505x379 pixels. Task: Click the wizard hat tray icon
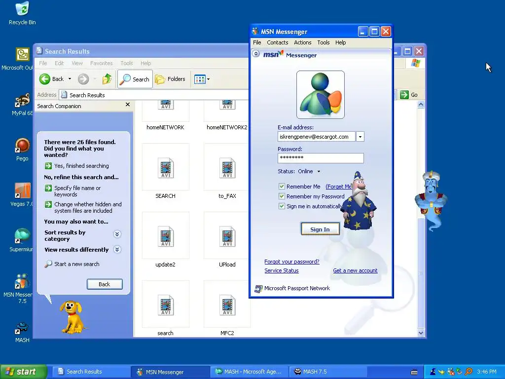coord(433,372)
